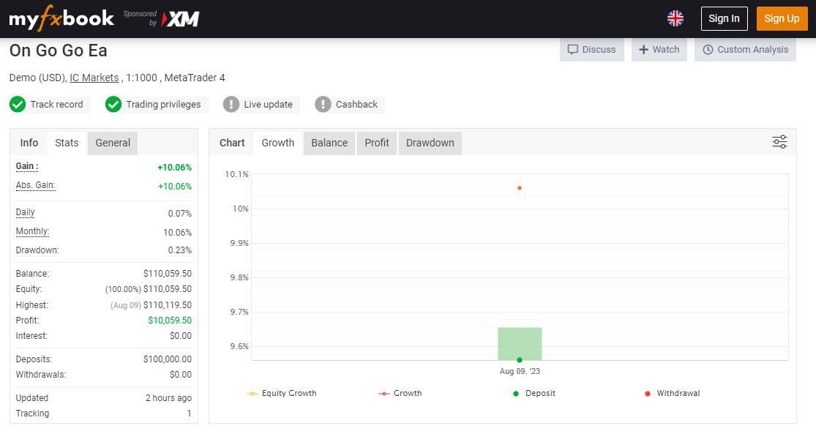Click the green deposit bar in chart

click(x=520, y=343)
